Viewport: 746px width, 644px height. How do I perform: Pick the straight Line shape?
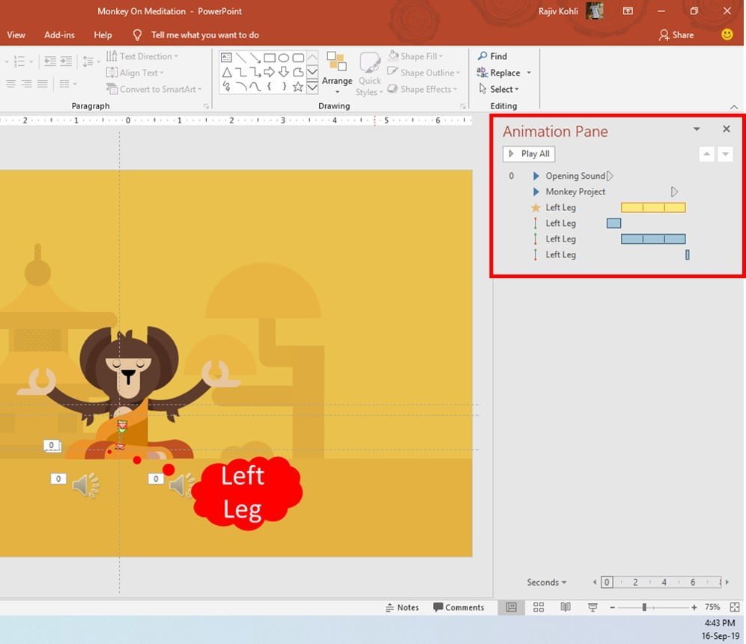pos(240,58)
